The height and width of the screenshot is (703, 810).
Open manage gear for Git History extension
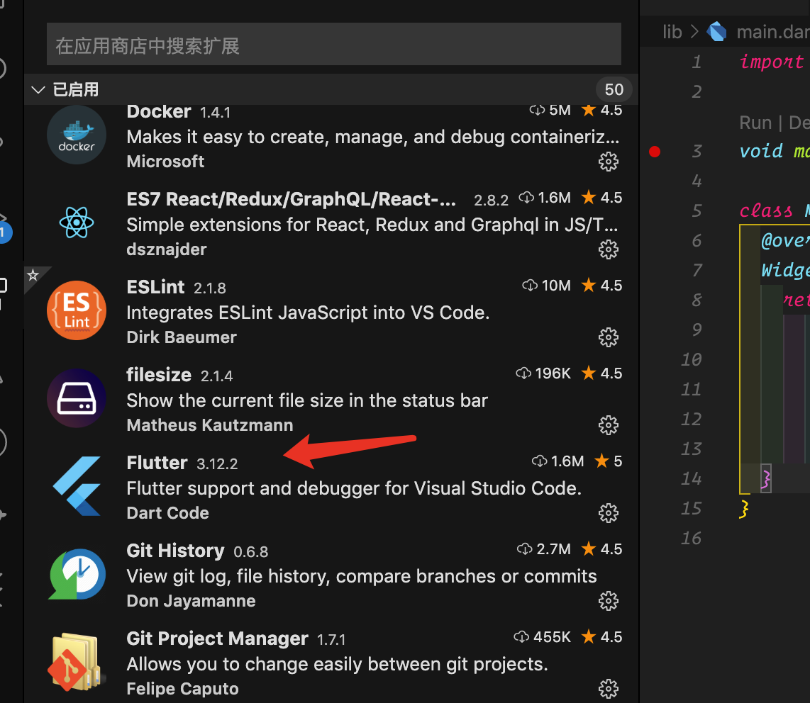[x=608, y=600]
